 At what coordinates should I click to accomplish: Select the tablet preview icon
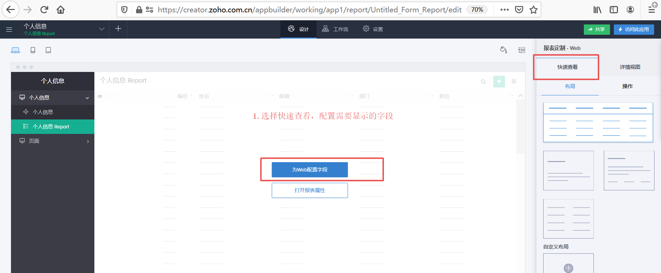pyautogui.click(x=48, y=50)
